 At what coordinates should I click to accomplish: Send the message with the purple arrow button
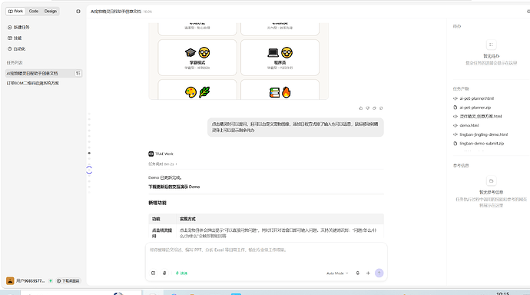379,273
